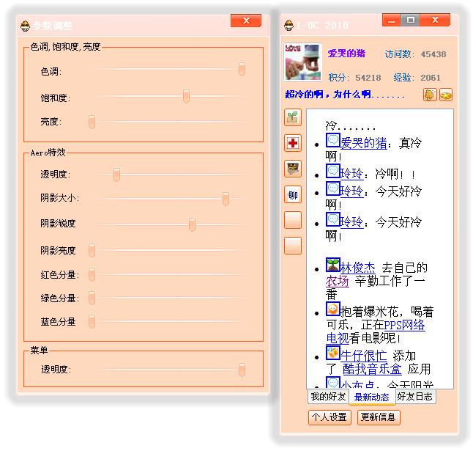Click the 菜单 透明度 slider handle

242,370
